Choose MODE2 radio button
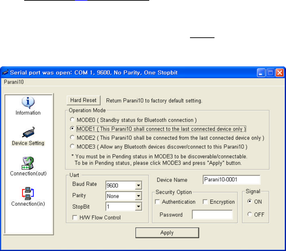Screen dimensions: 286x251 pos(72,137)
